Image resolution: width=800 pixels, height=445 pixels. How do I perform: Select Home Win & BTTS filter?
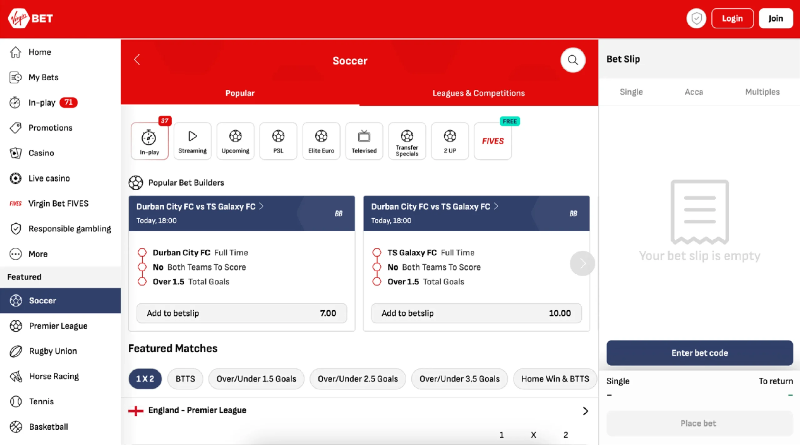(x=555, y=379)
